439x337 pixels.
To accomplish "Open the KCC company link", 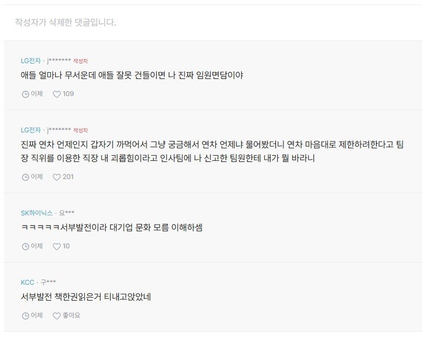I will click(27, 282).
